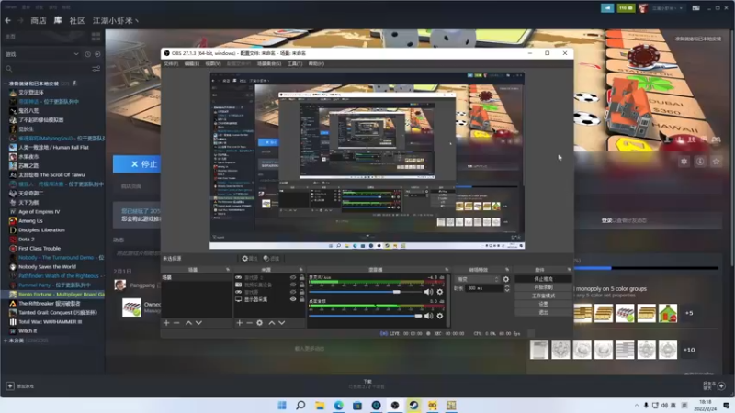This screenshot has height=413, width=735.
Task: Remove selected scene with minus icon in Scenes panel
Action: (x=176, y=323)
